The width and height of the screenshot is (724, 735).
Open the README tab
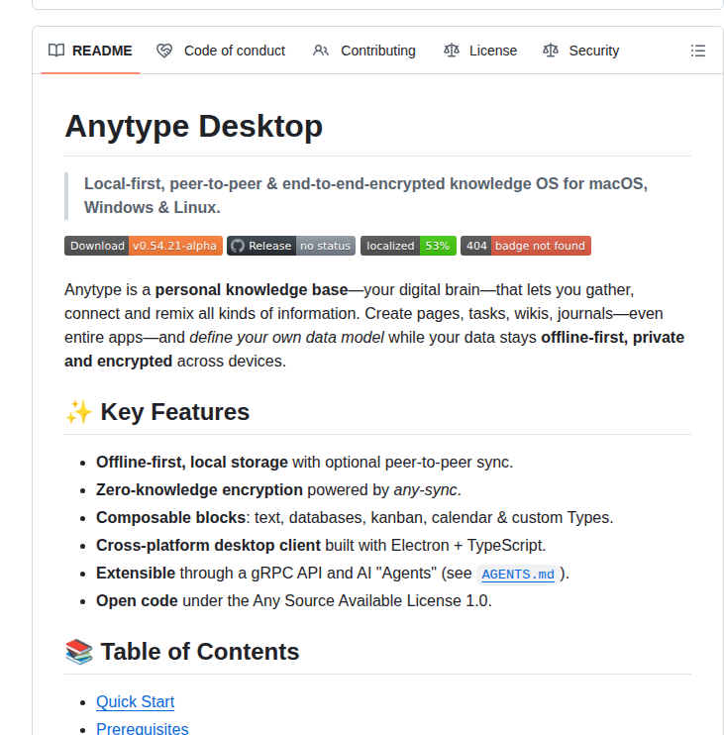click(90, 51)
